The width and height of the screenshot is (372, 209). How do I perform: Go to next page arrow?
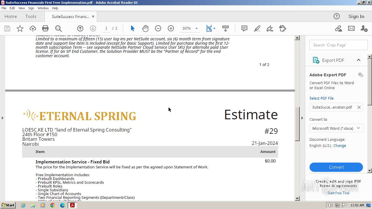[93, 28]
